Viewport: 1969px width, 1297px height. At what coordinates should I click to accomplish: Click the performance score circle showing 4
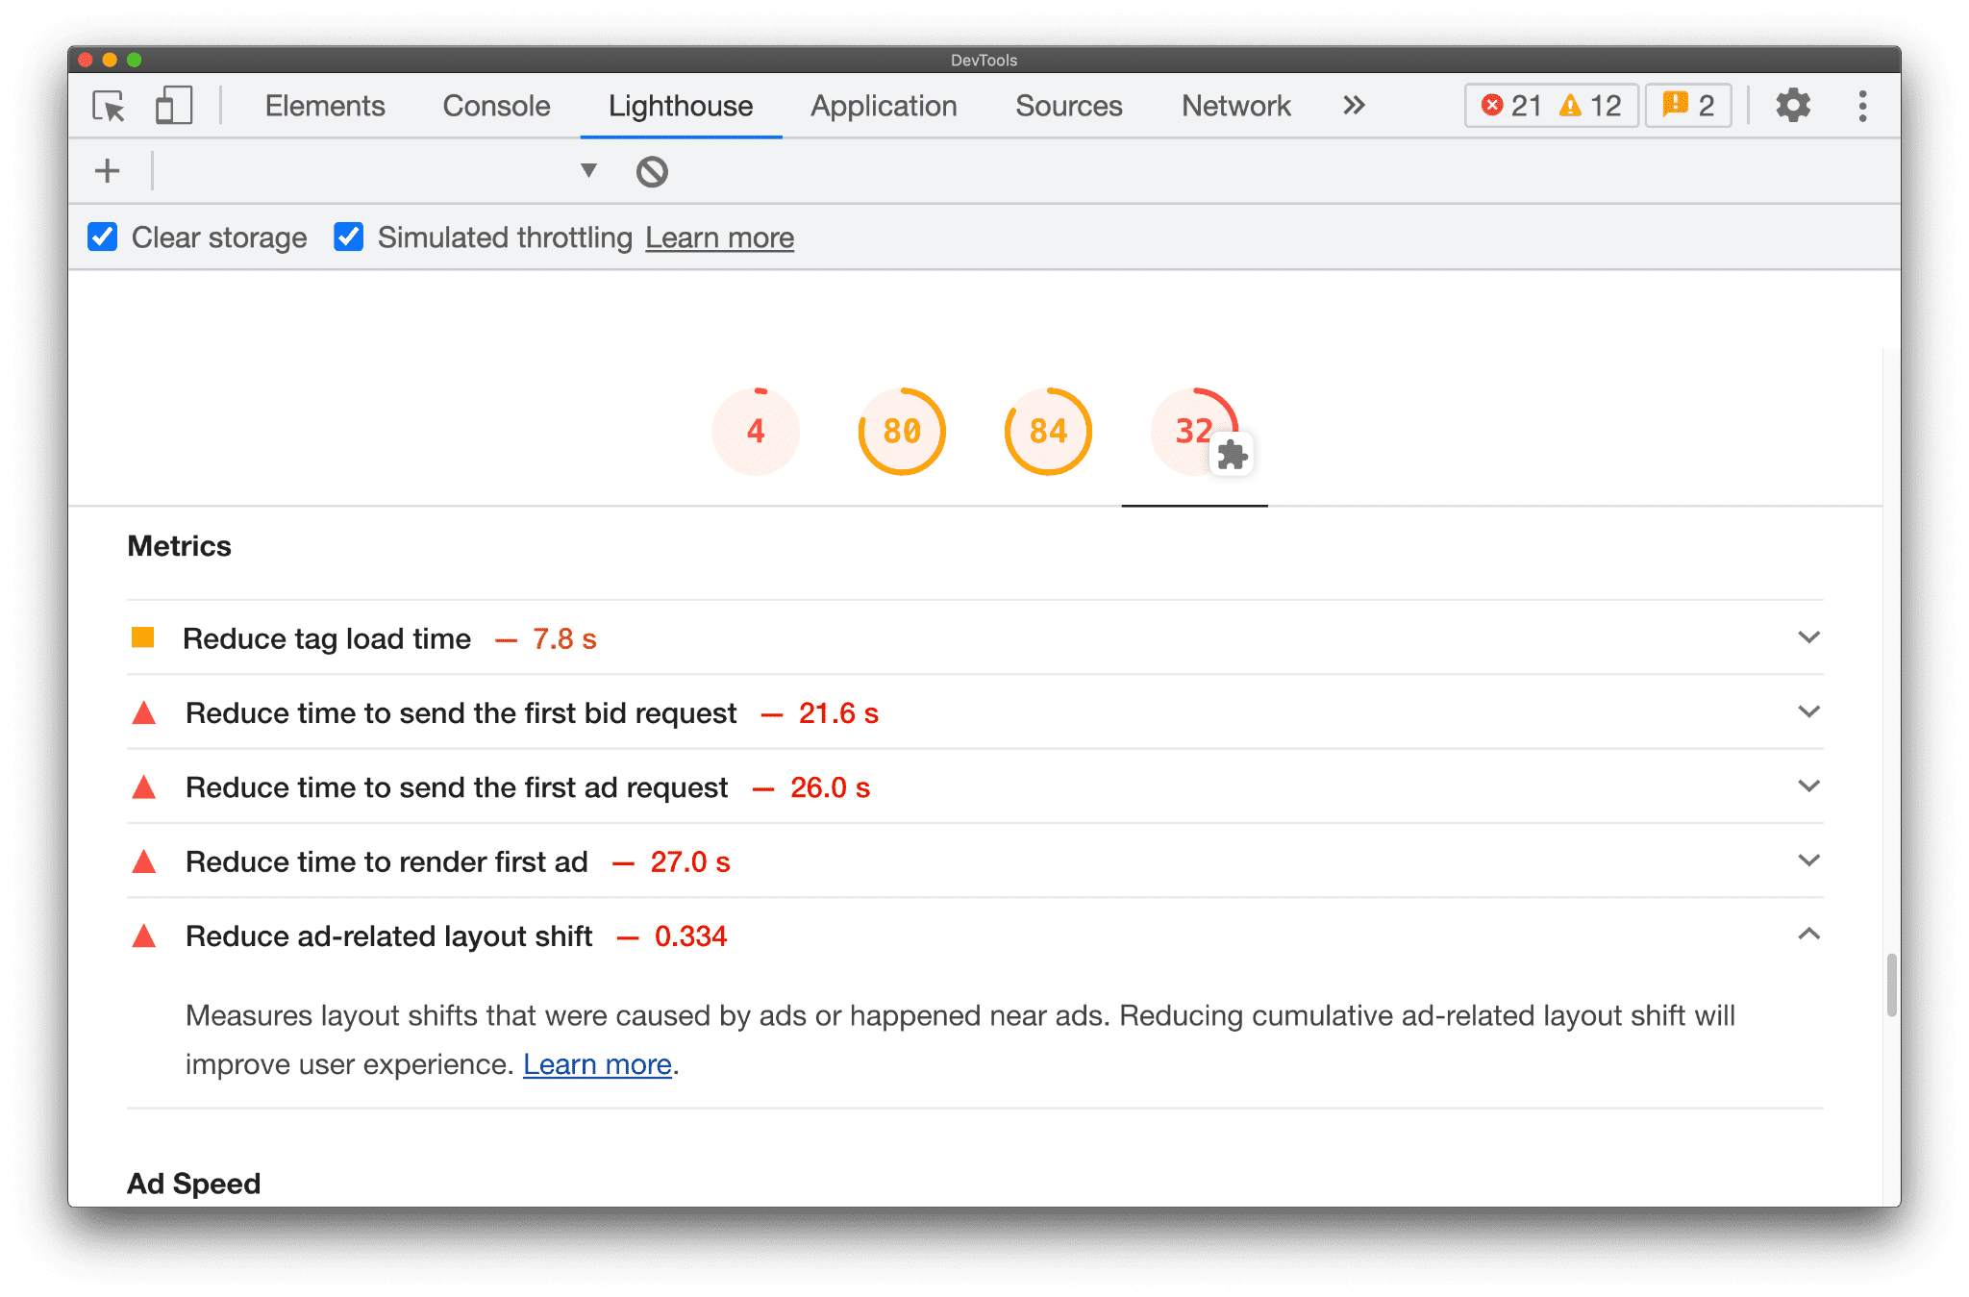click(755, 432)
